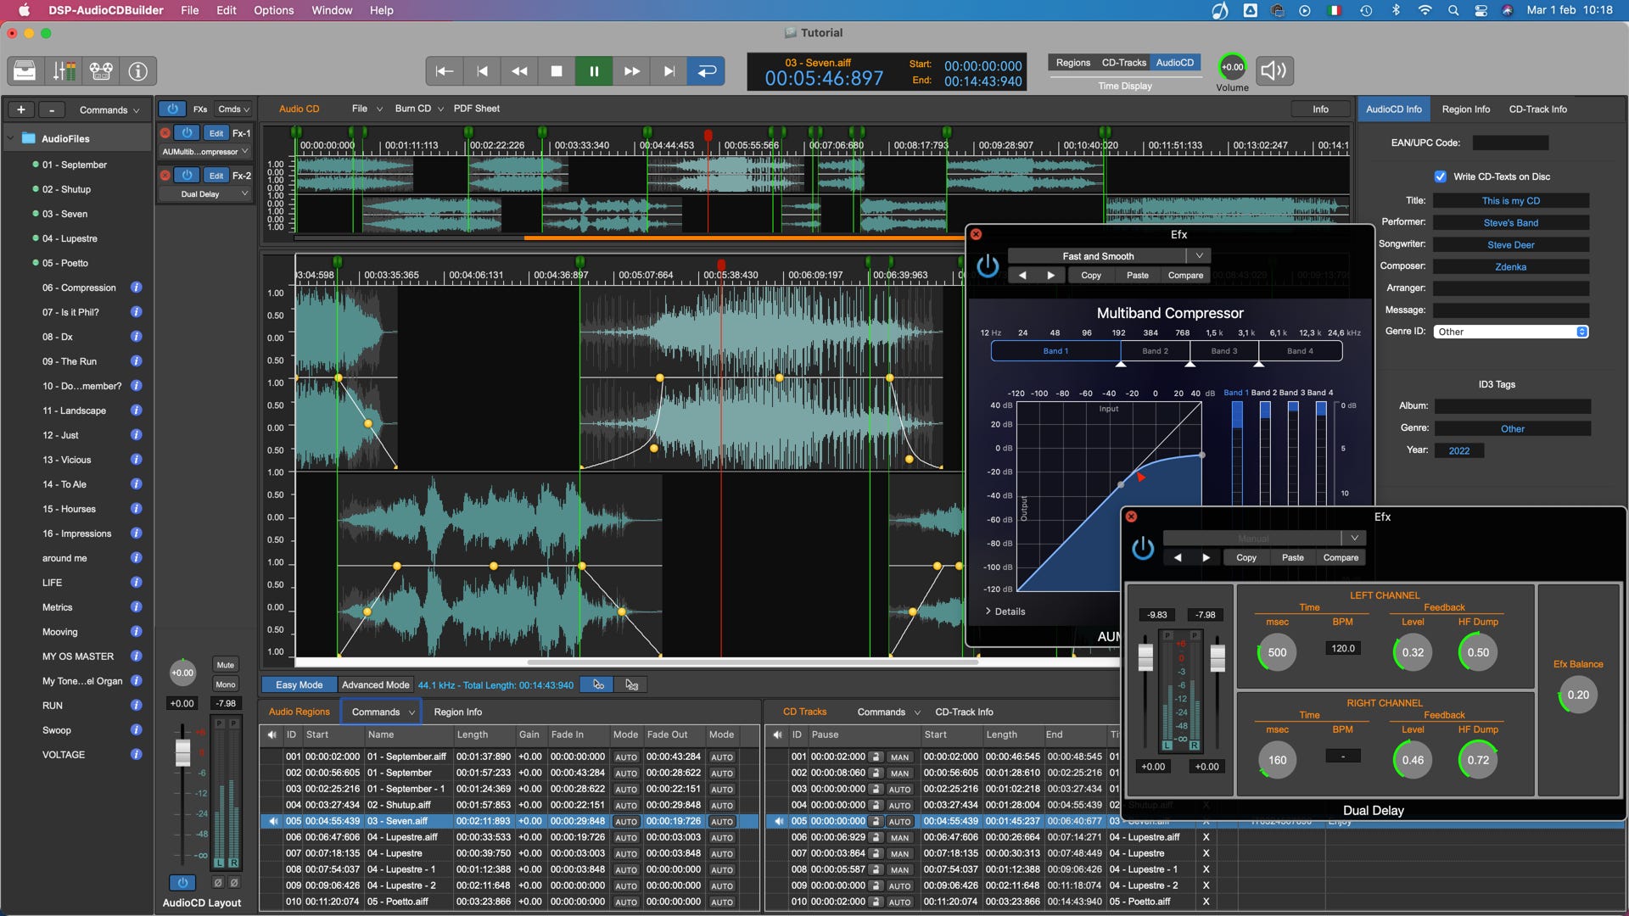Edit Fx-2 effect
The width and height of the screenshot is (1629, 916).
point(216,176)
